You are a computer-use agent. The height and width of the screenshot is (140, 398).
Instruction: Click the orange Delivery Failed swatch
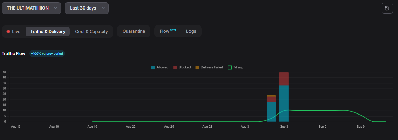pyautogui.click(x=197, y=67)
